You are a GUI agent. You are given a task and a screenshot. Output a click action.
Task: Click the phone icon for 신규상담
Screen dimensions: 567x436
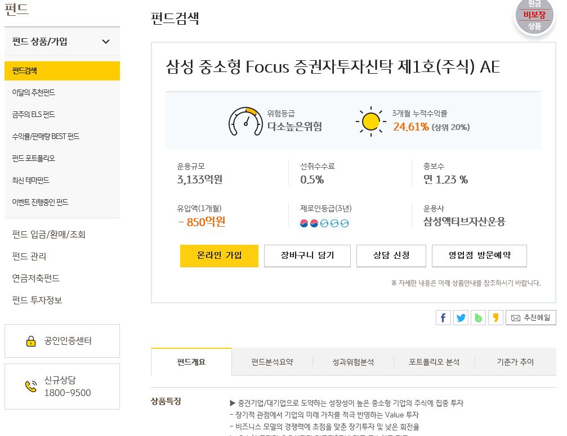tap(31, 386)
